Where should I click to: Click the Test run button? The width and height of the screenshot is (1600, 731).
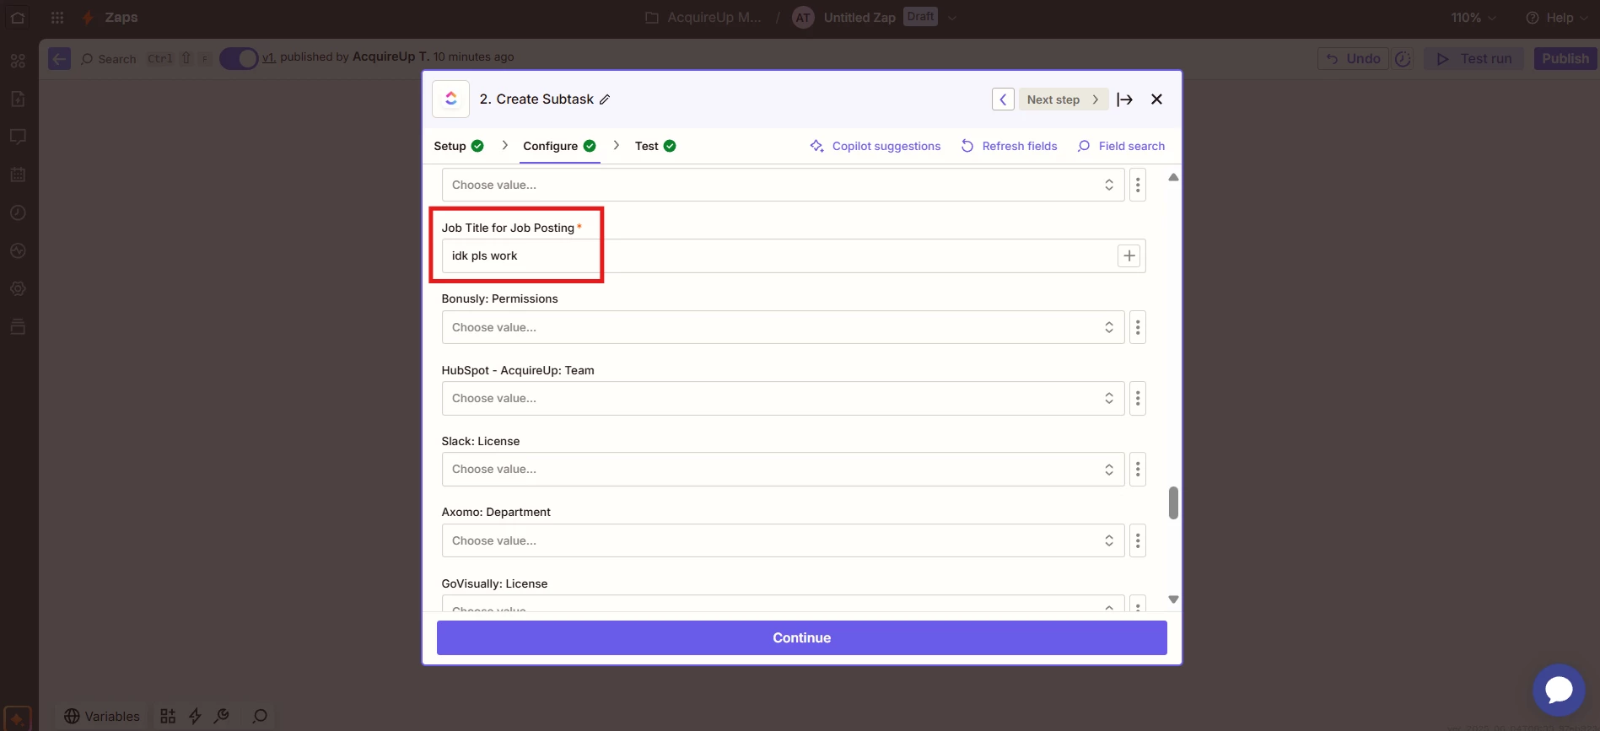click(1474, 58)
